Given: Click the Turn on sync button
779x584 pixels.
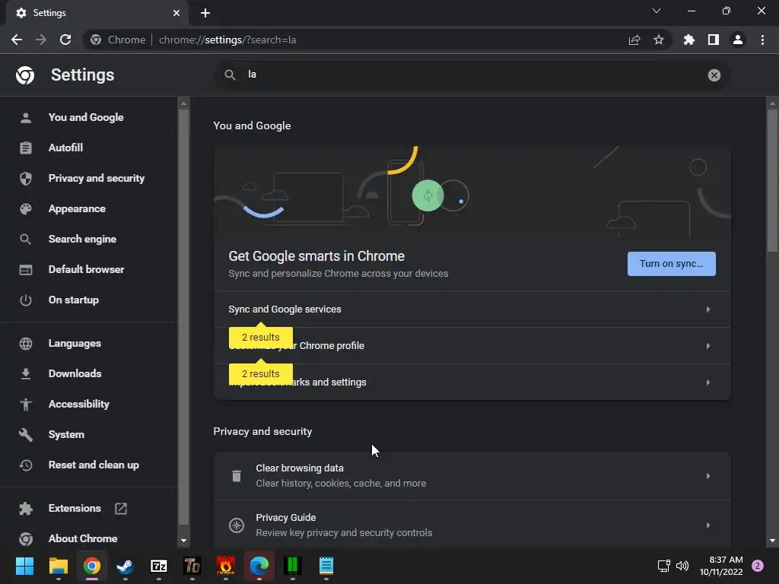Looking at the screenshot, I should (x=671, y=264).
